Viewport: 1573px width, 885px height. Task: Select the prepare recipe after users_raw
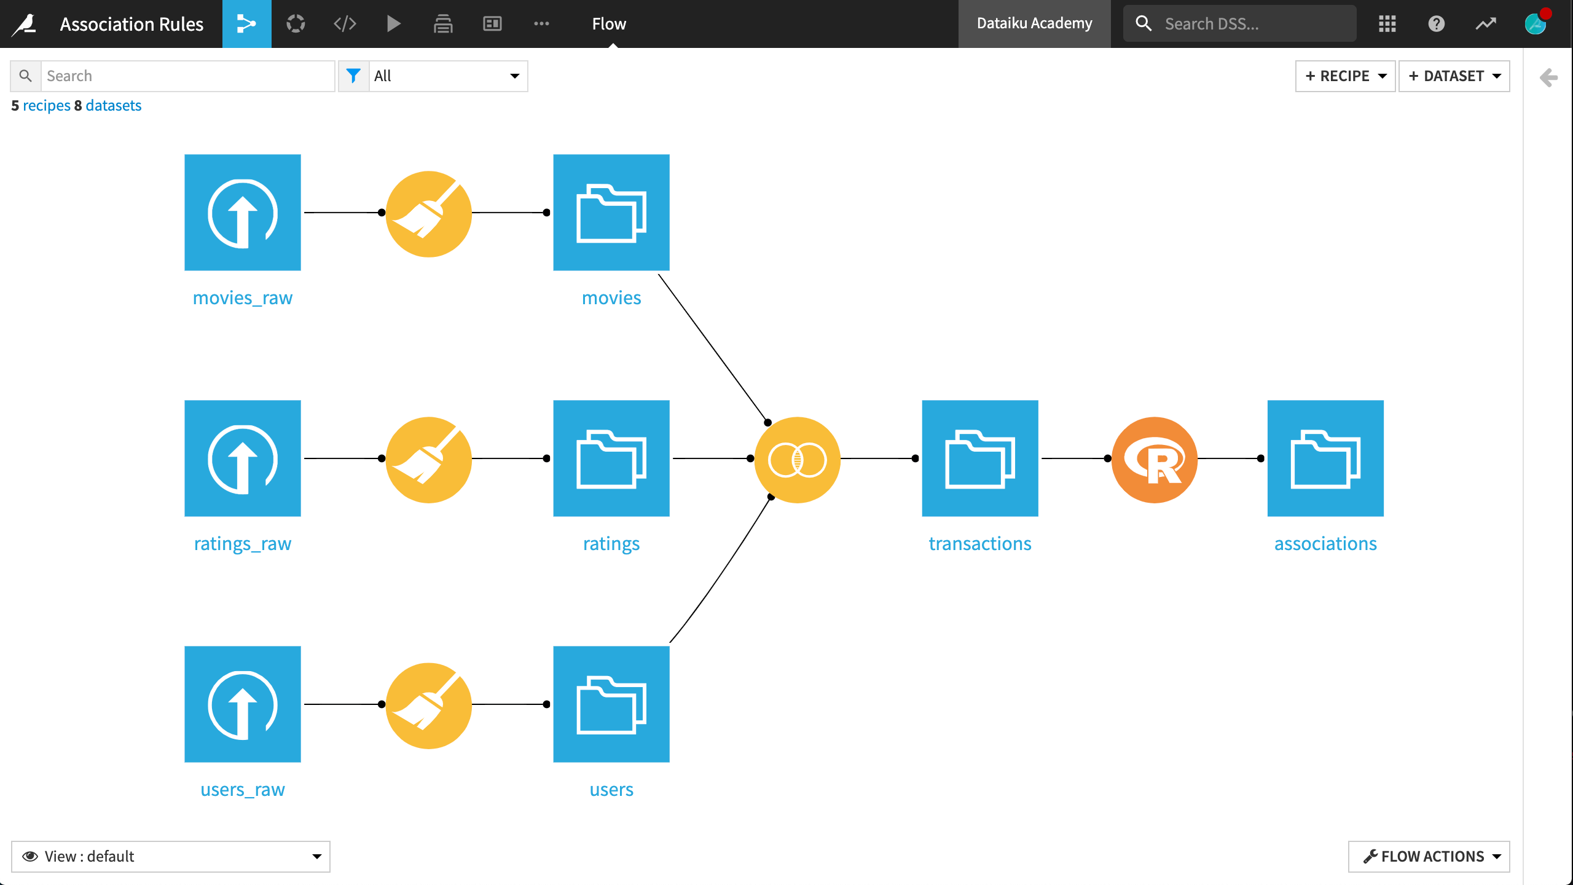tap(429, 706)
